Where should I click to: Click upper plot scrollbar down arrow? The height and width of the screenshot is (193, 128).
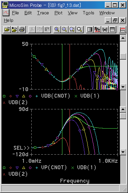tap(123, 87)
